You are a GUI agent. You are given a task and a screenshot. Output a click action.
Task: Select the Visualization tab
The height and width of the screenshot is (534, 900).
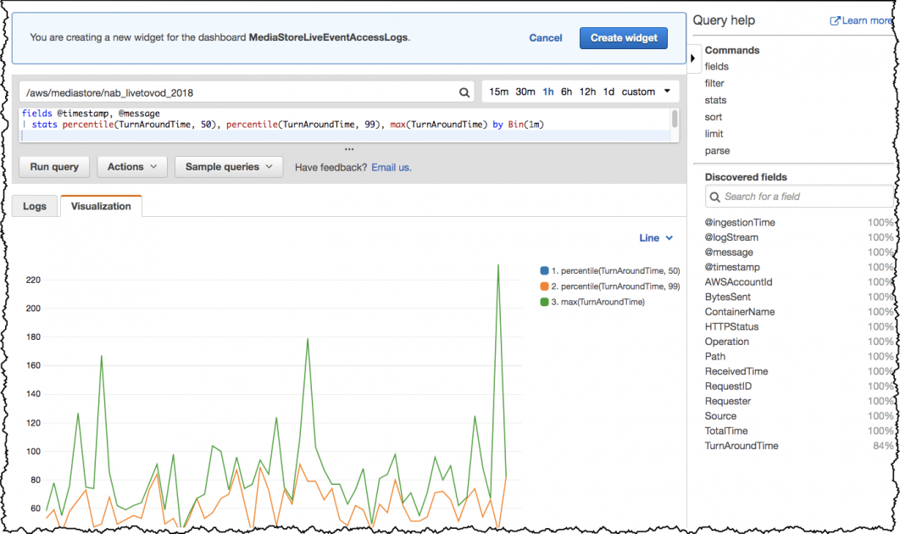101,206
